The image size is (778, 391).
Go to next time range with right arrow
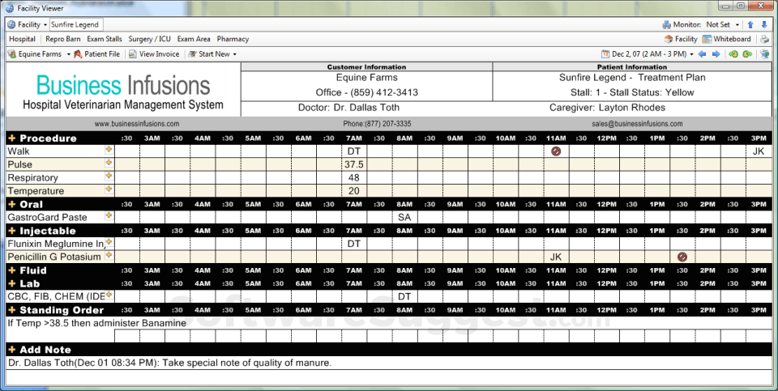coord(716,54)
